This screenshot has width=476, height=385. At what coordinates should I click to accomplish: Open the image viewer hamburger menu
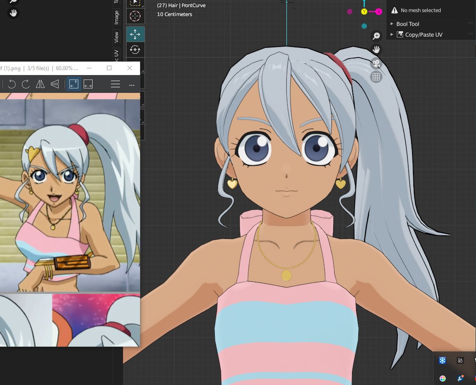pyautogui.click(x=115, y=84)
